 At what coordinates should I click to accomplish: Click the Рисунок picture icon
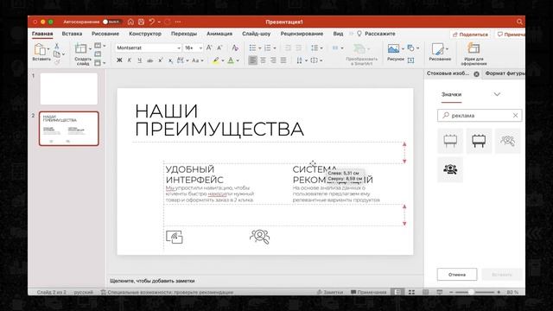[x=394, y=48]
